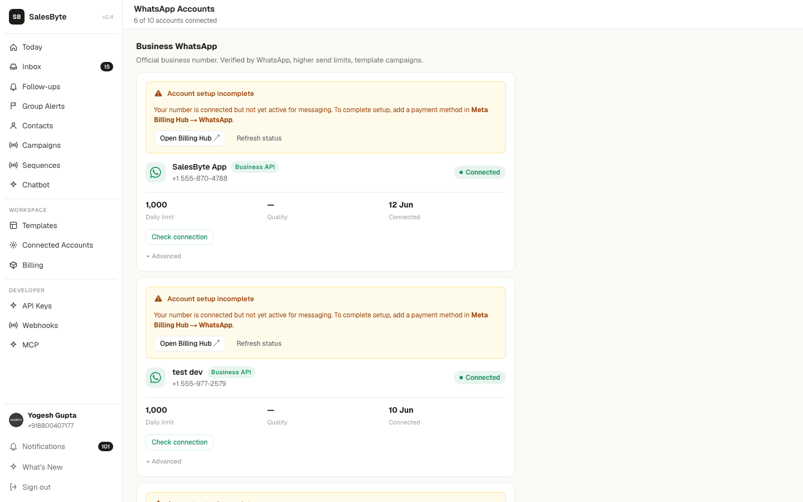Viewport: 803px width, 502px height.
Task: Click the MCP sparkle icon
Action: (x=13, y=345)
